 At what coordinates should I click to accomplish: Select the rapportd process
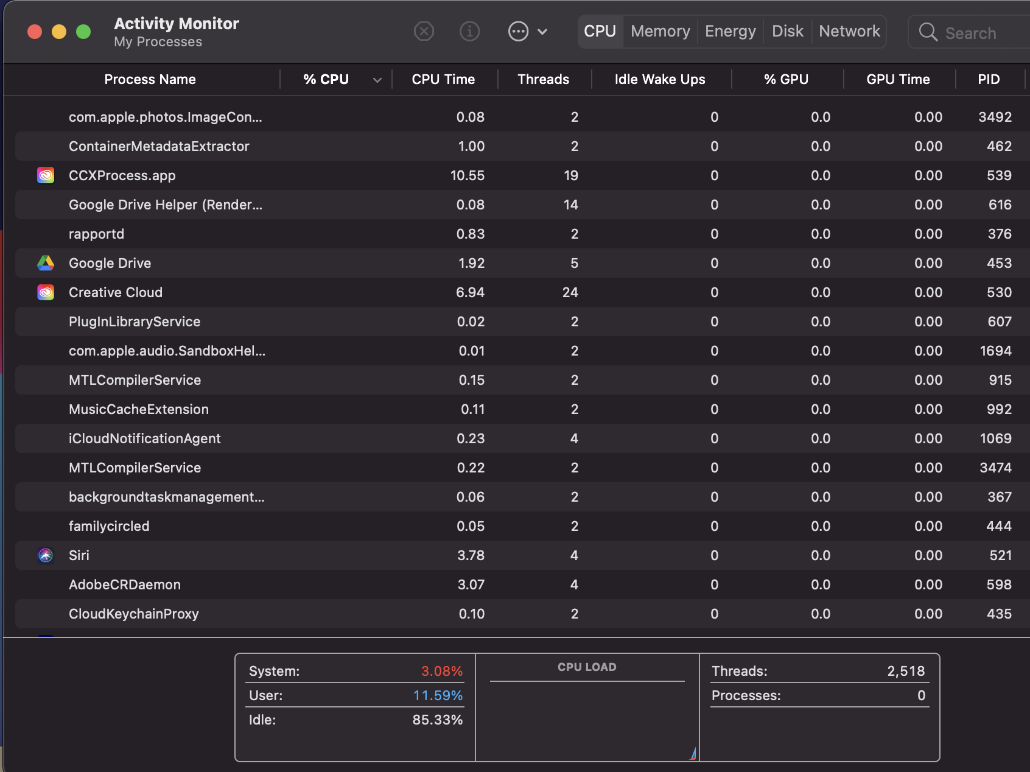[96, 234]
